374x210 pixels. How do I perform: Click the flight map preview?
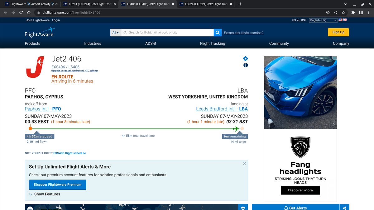tap(132, 207)
